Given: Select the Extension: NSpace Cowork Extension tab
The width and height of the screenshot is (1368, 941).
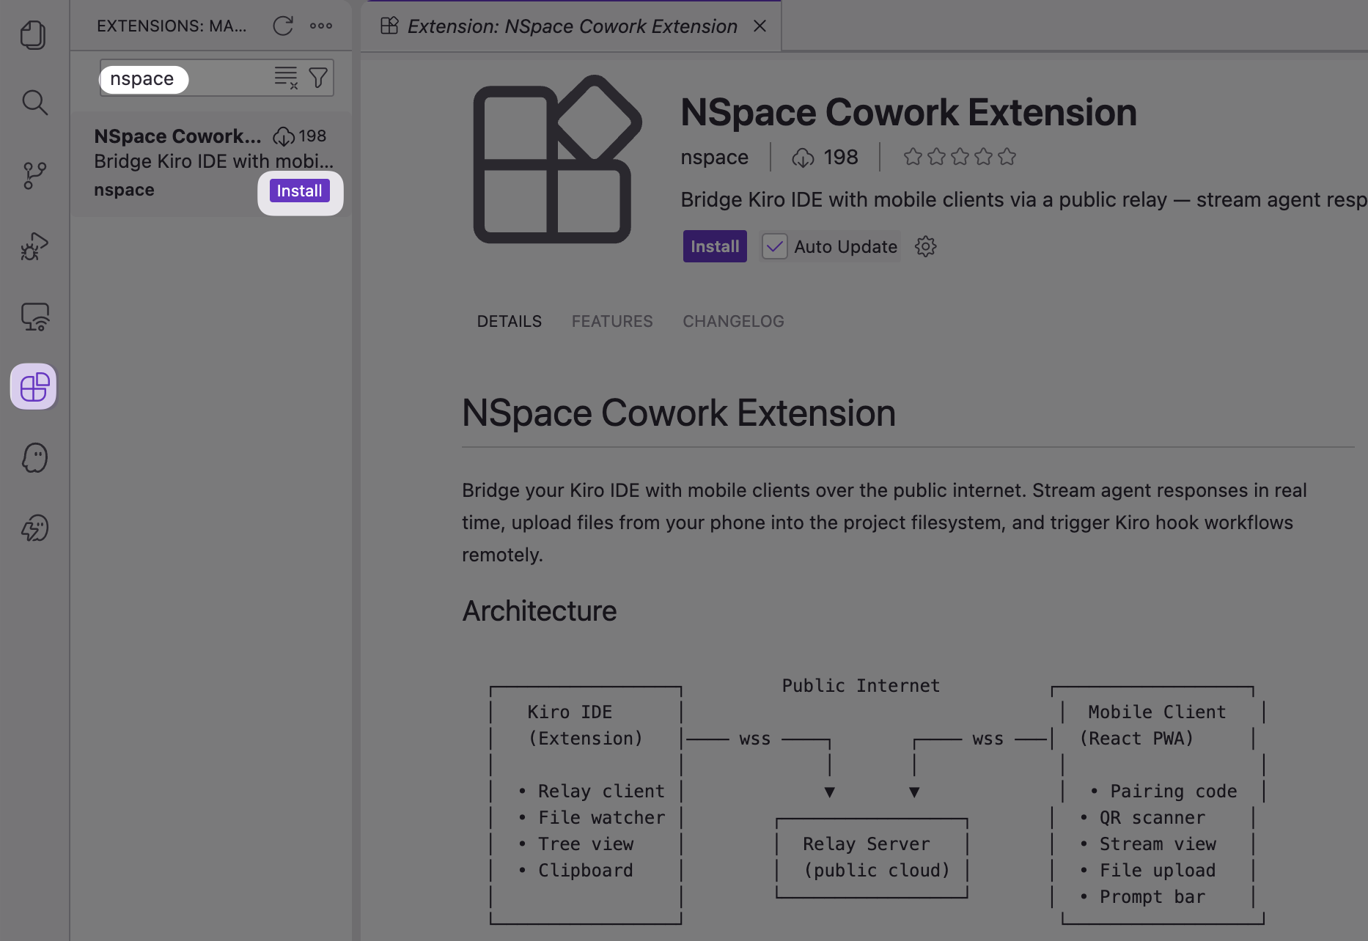Looking at the screenshot, I should 572,26.
